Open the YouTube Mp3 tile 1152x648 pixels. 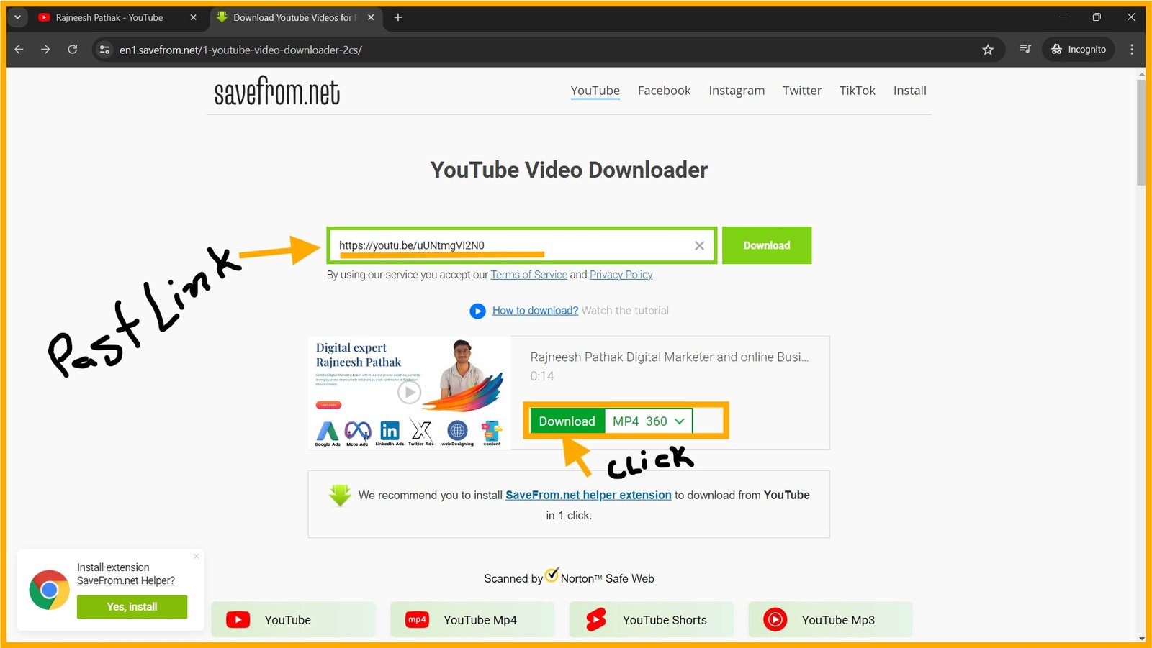[830, 619]
